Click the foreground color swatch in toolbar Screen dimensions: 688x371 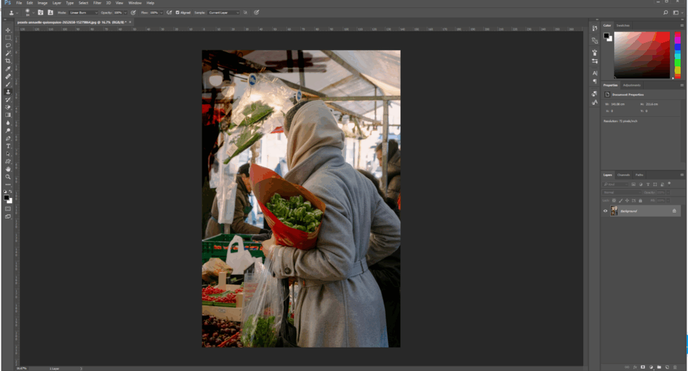(6, 197)
